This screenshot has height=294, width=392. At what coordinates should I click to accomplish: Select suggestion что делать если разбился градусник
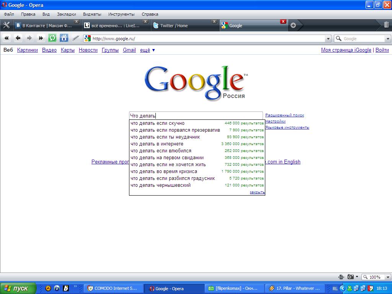(197, 178)
